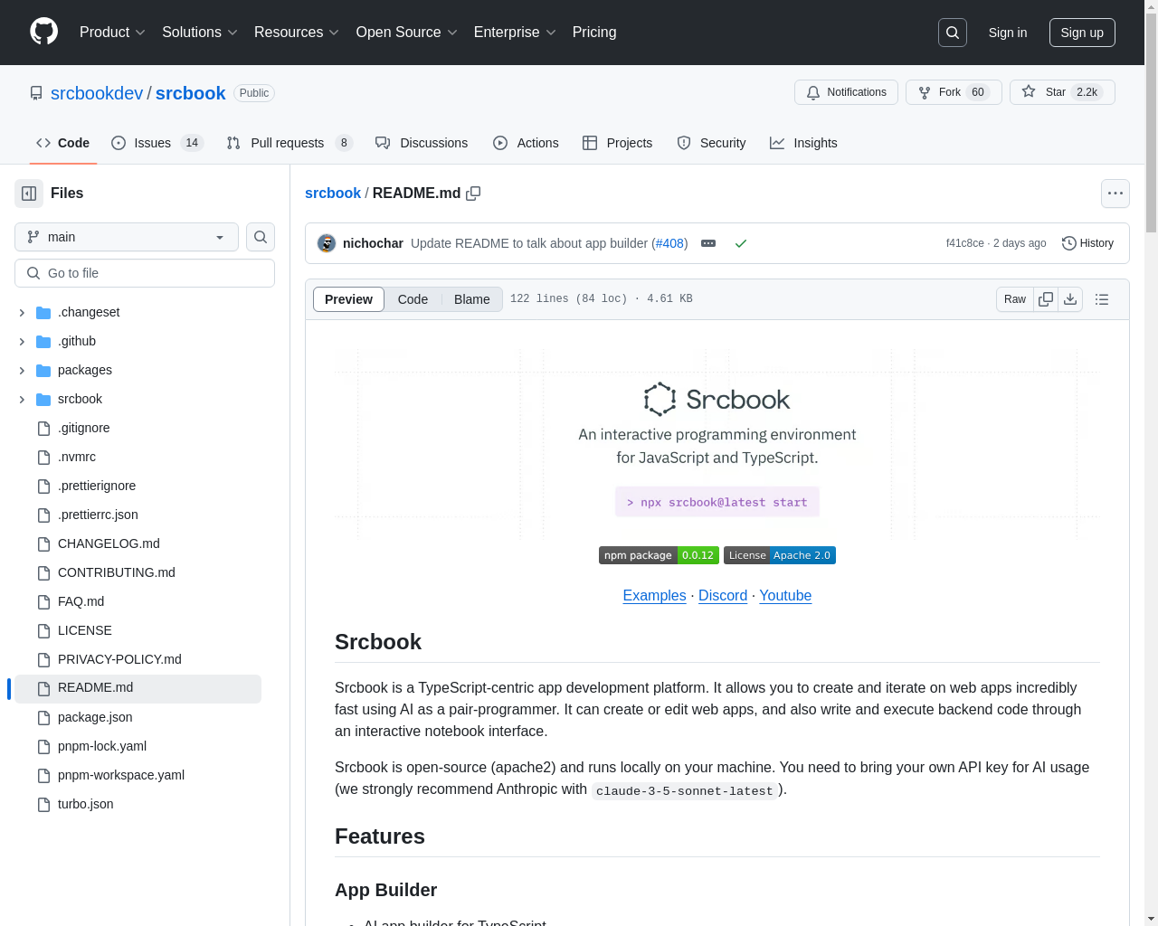The width and height of the screenshot is (1158, 926).
Task: Open the Product menu dropdown
Action: 112,33
